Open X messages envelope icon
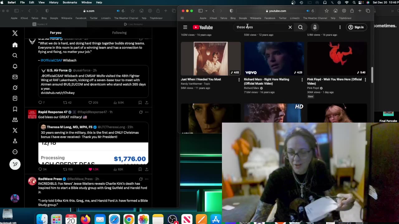Image resolution: width=399 pixels, height=224 pixels. pyautogui.click(x=15, y=77)
